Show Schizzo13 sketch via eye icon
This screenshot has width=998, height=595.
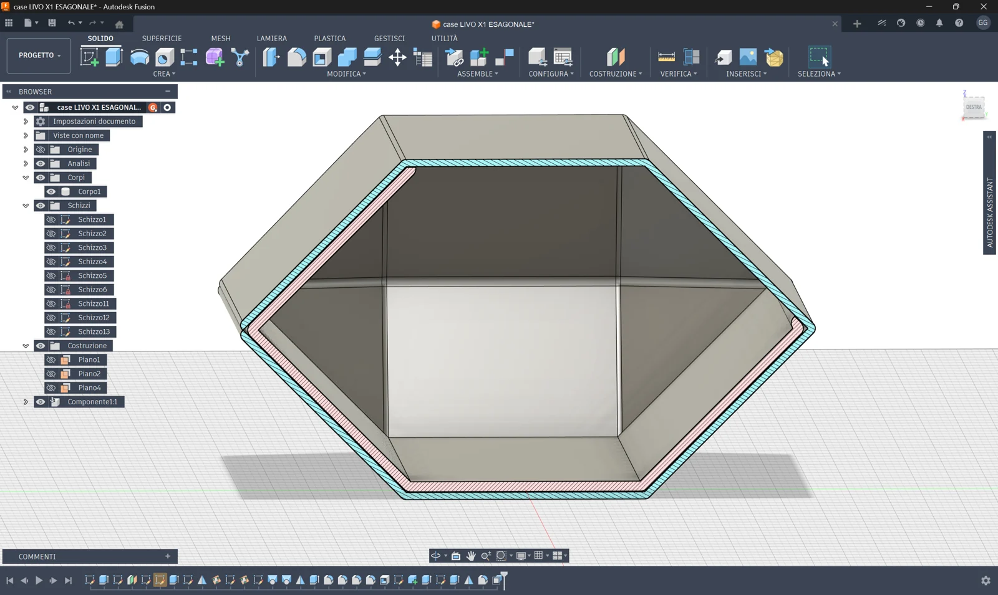coord(51,331)
